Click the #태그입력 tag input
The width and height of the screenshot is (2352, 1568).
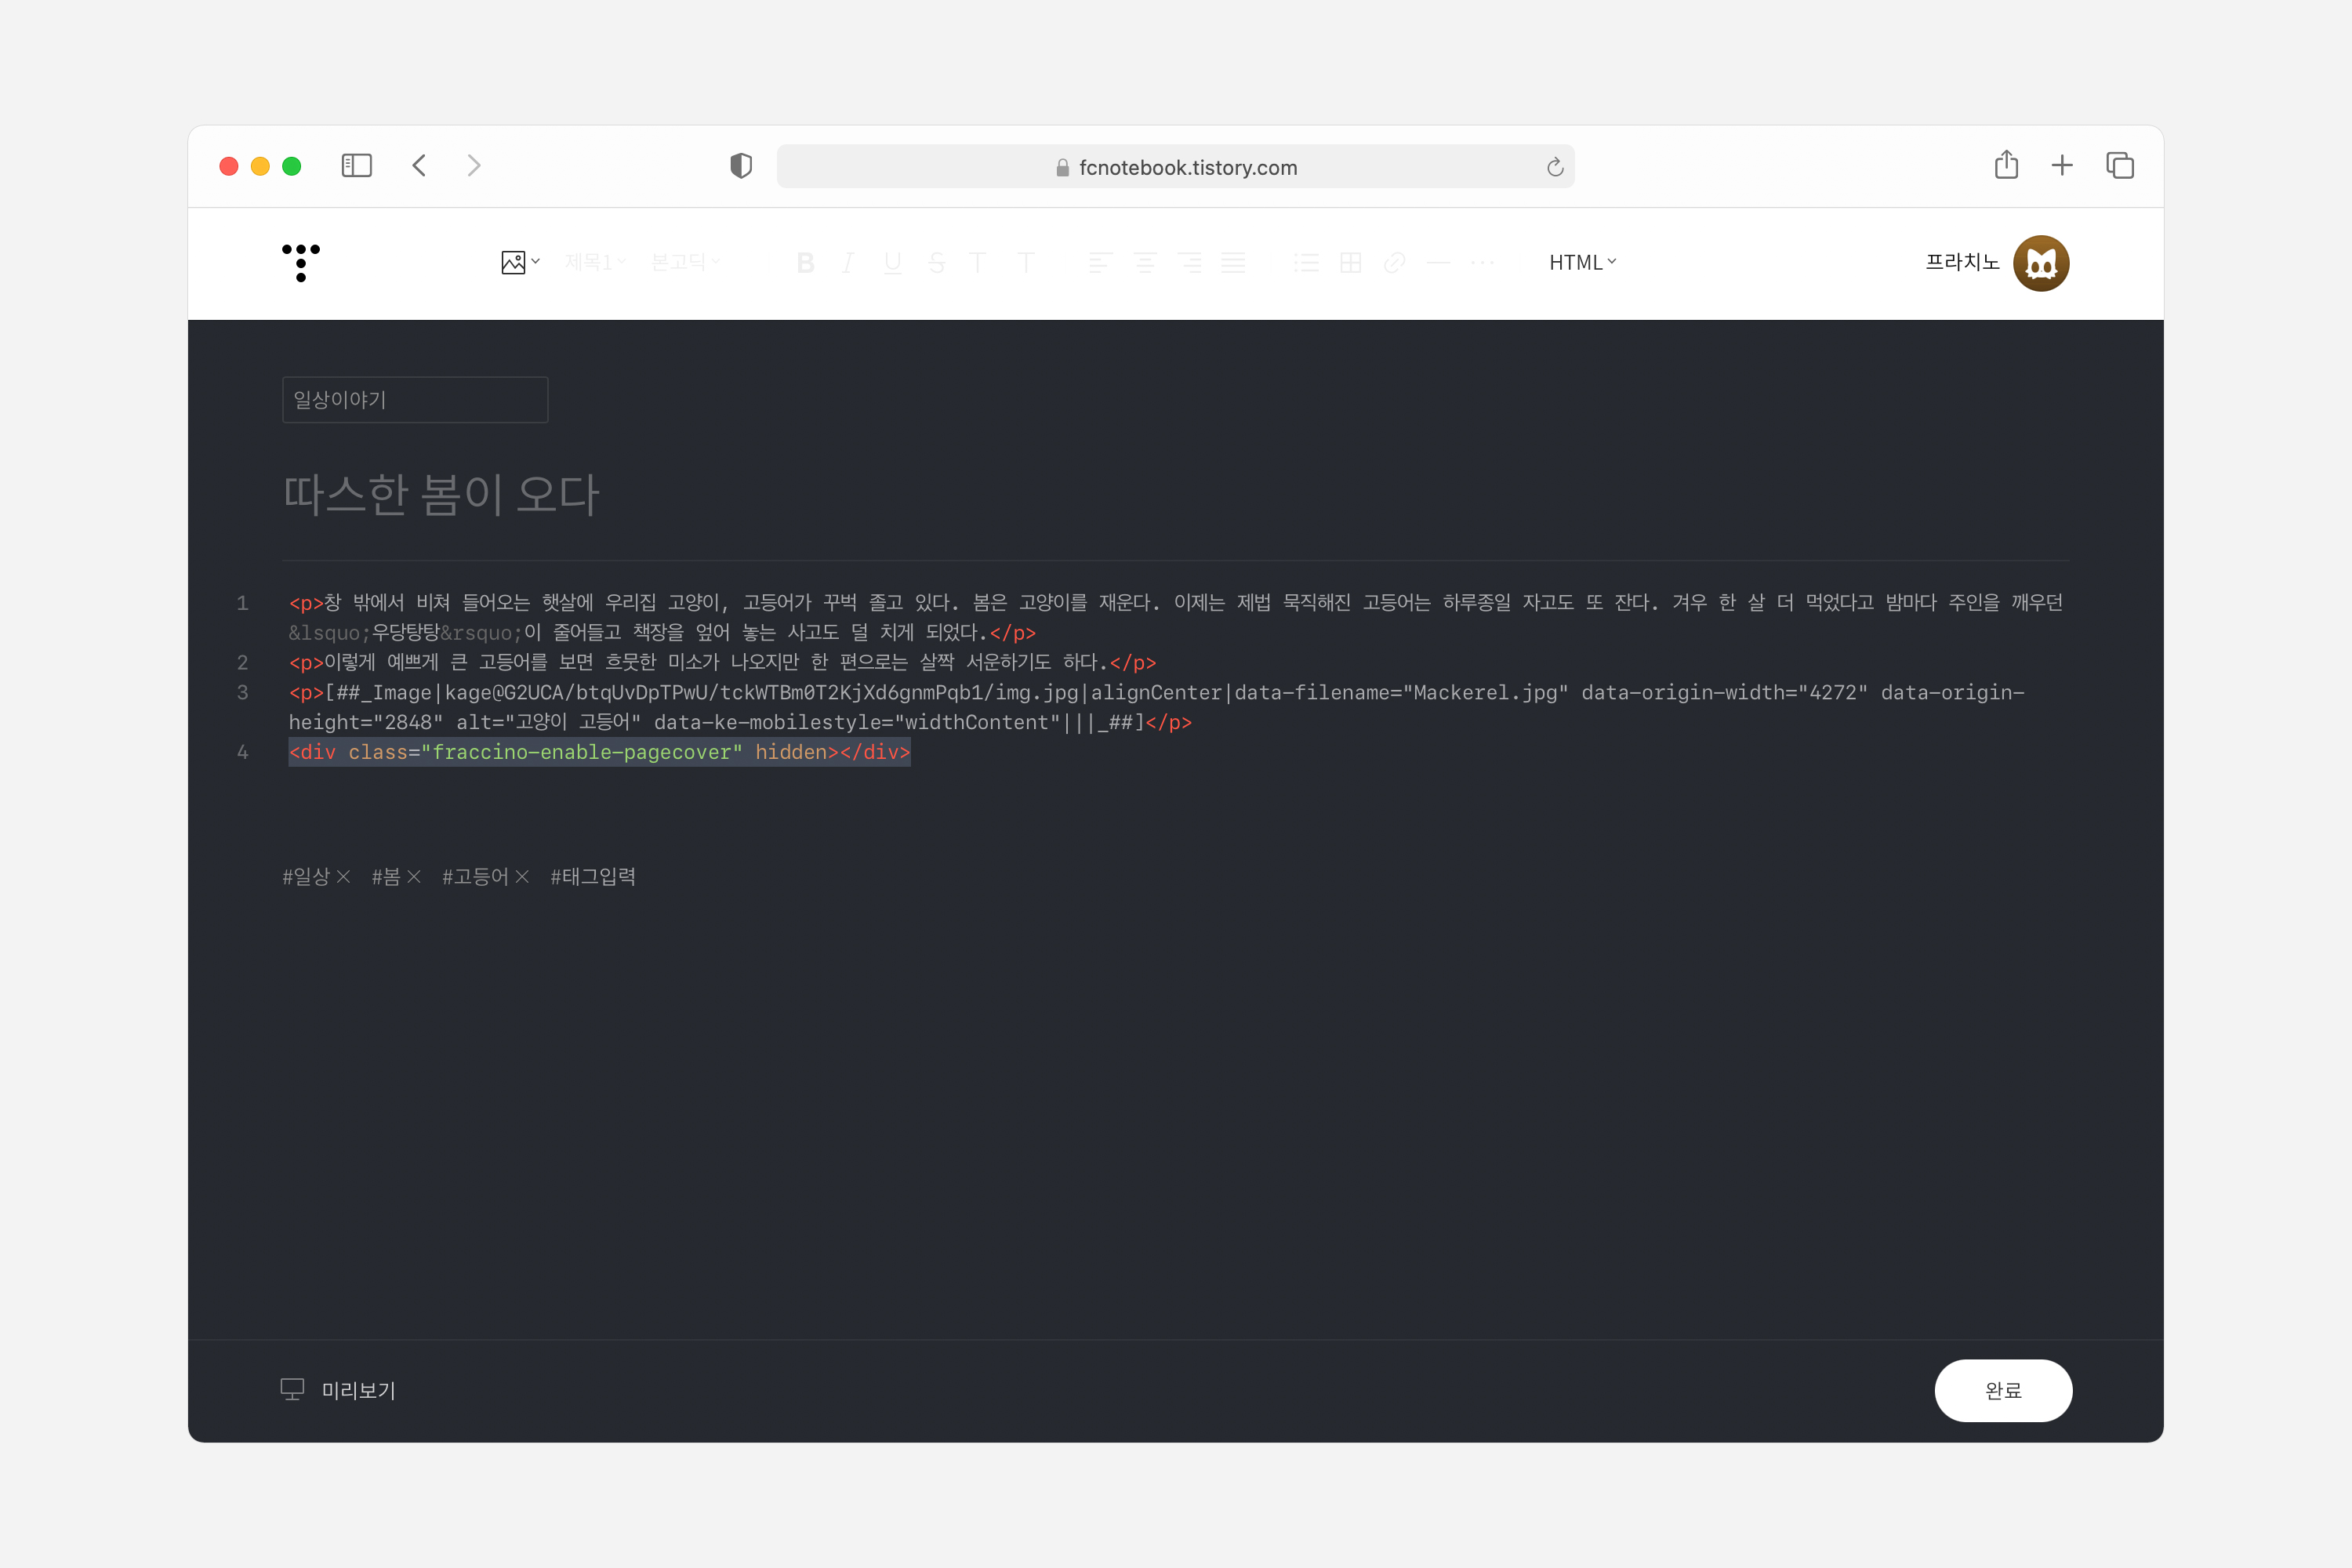[593, 877]
